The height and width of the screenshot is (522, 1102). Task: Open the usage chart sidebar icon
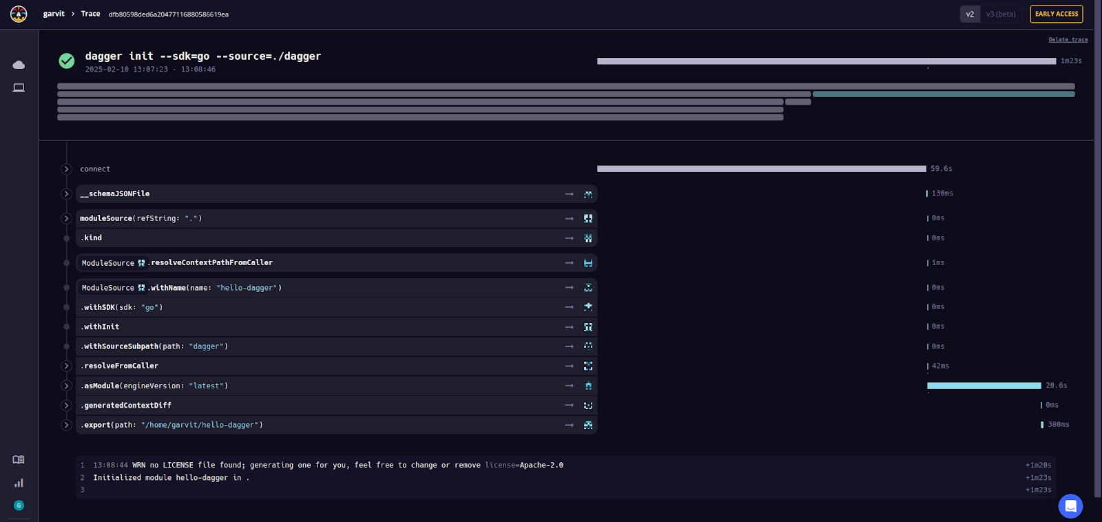coord(19,483)
